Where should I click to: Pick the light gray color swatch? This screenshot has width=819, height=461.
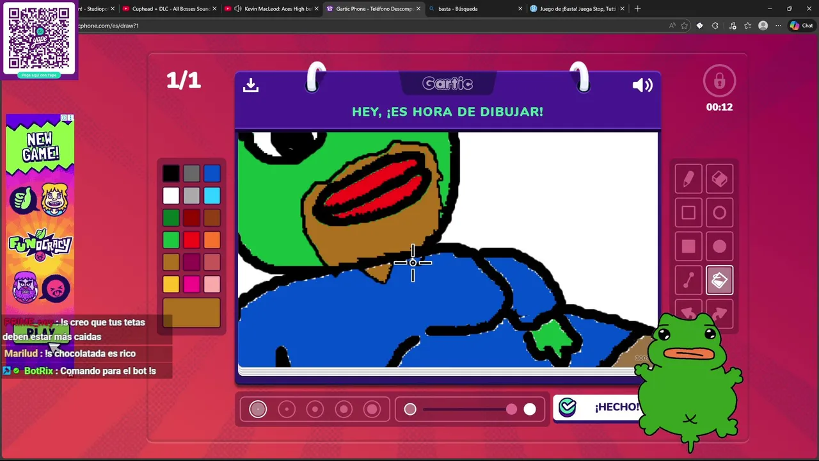pyautogui.click(x=191, y=195)
